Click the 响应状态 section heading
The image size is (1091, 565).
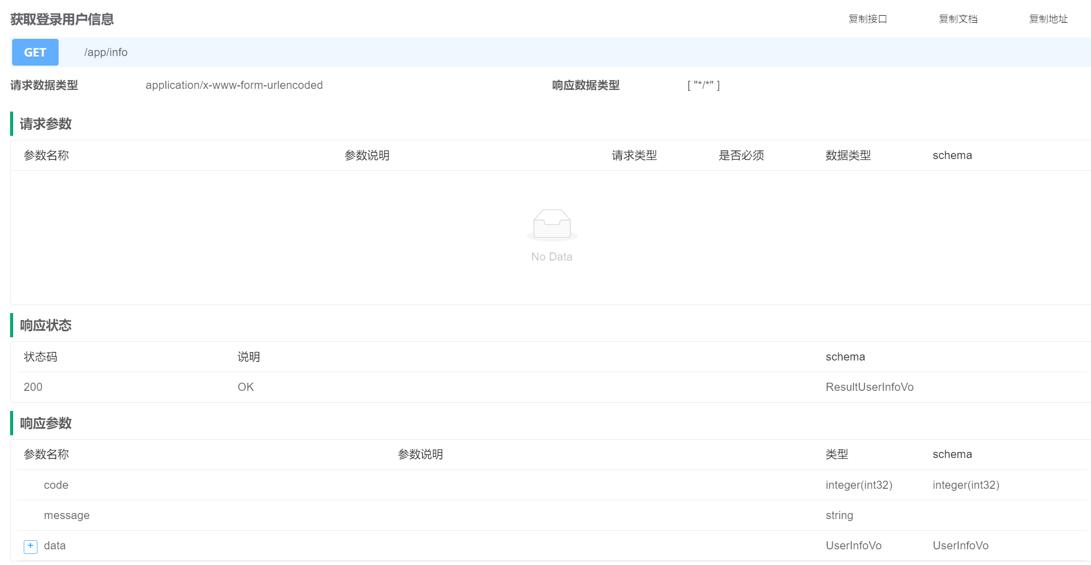[x=45, y=325]
